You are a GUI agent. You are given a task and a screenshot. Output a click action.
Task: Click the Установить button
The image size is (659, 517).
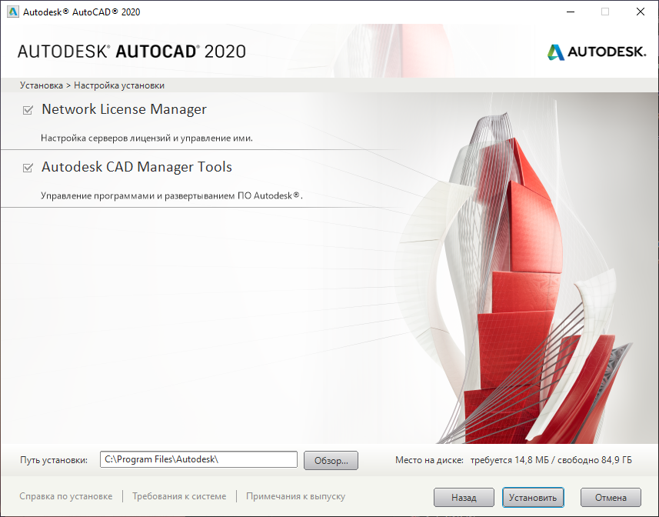[x=533, y=498]
